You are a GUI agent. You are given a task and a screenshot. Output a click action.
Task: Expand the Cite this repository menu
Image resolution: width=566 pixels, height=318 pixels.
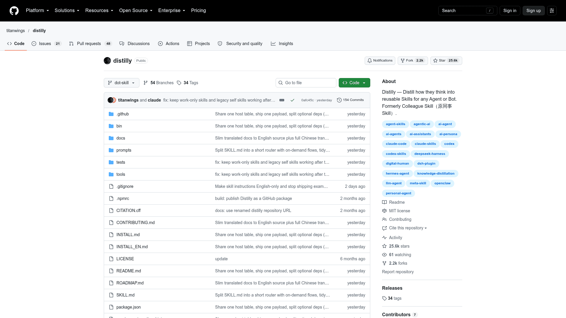408,228
